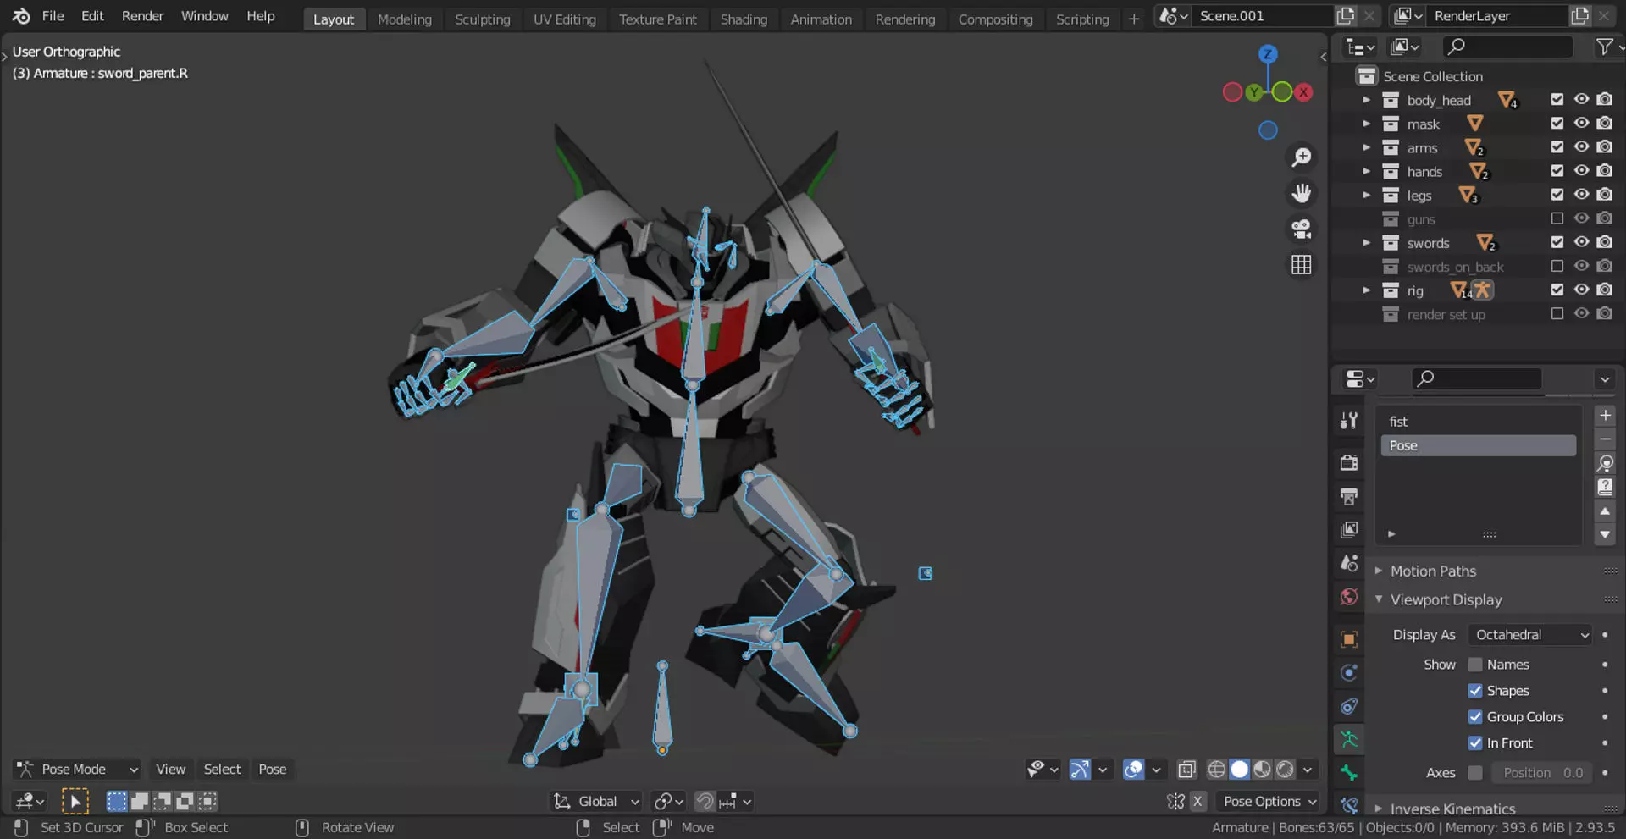
Task: Hide mask collection with eye icon
Action: pos(1581,124)
